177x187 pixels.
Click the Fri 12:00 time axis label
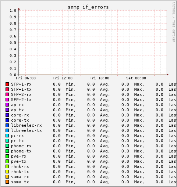(x=63, y=78)
